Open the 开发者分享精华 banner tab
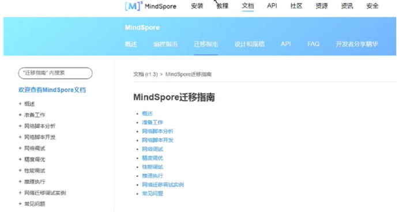The width and height of the screenshot is (399, 212). (357, 44)
